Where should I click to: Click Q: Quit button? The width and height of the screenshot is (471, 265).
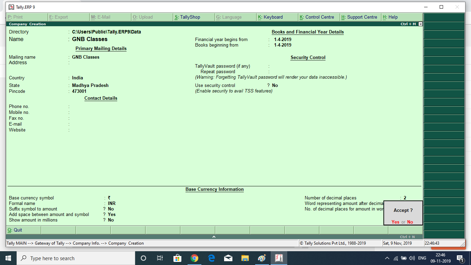[23, 230]
